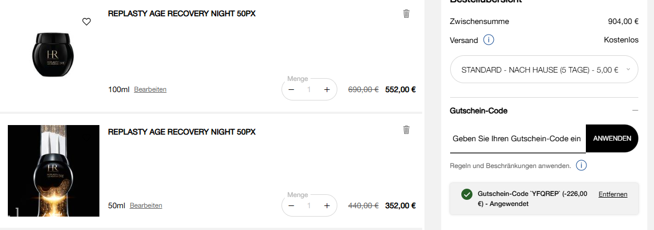Edit the 100ml product via Bearbeiten
The image size is (654, 230).
click(x=150, y=89)
